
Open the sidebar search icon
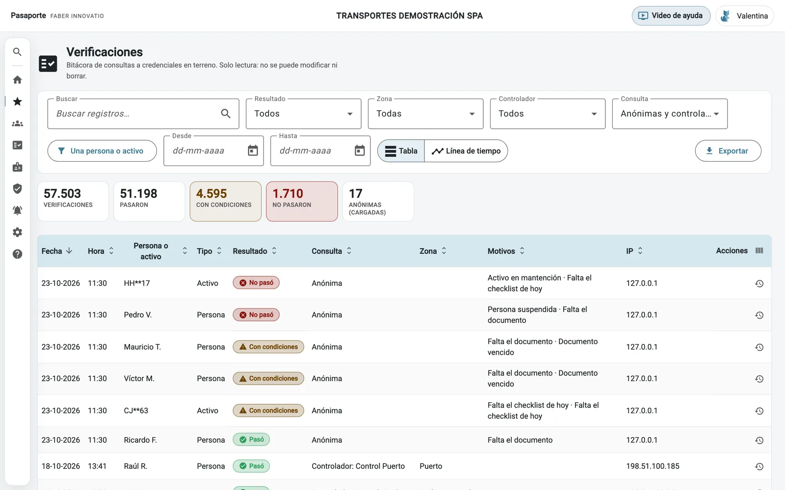pos(17,52)
